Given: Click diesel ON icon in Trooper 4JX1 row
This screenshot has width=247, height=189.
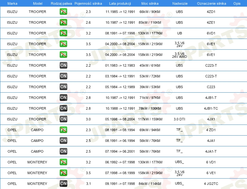Looking at the screenshot, I should [63, 119].
